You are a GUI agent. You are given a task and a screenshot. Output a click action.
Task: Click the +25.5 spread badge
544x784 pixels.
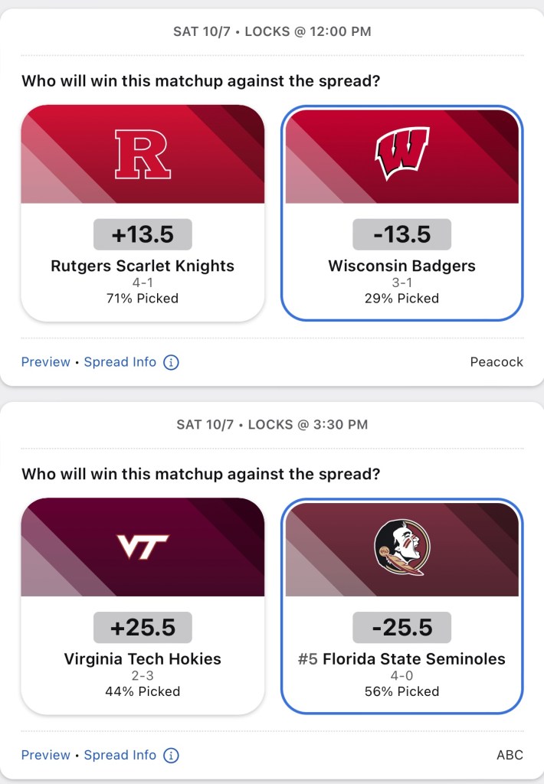click(x=143, y=628)
